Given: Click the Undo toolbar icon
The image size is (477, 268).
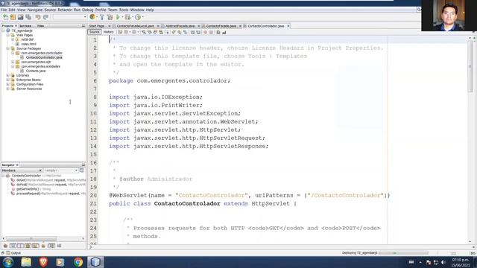Looking at the screenshot, I should coord(38,17).
